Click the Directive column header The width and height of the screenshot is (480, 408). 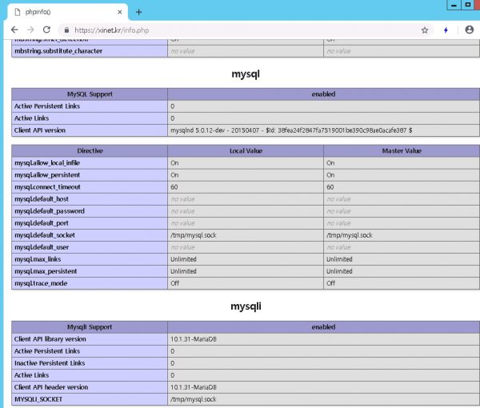pyautogui.click(x=90, y=151)
